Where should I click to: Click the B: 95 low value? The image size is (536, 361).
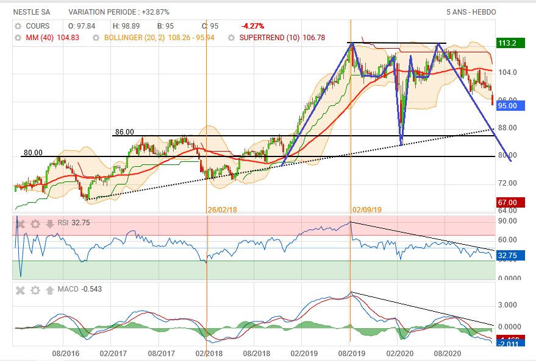pyautogui.click(x=165, y=26)
